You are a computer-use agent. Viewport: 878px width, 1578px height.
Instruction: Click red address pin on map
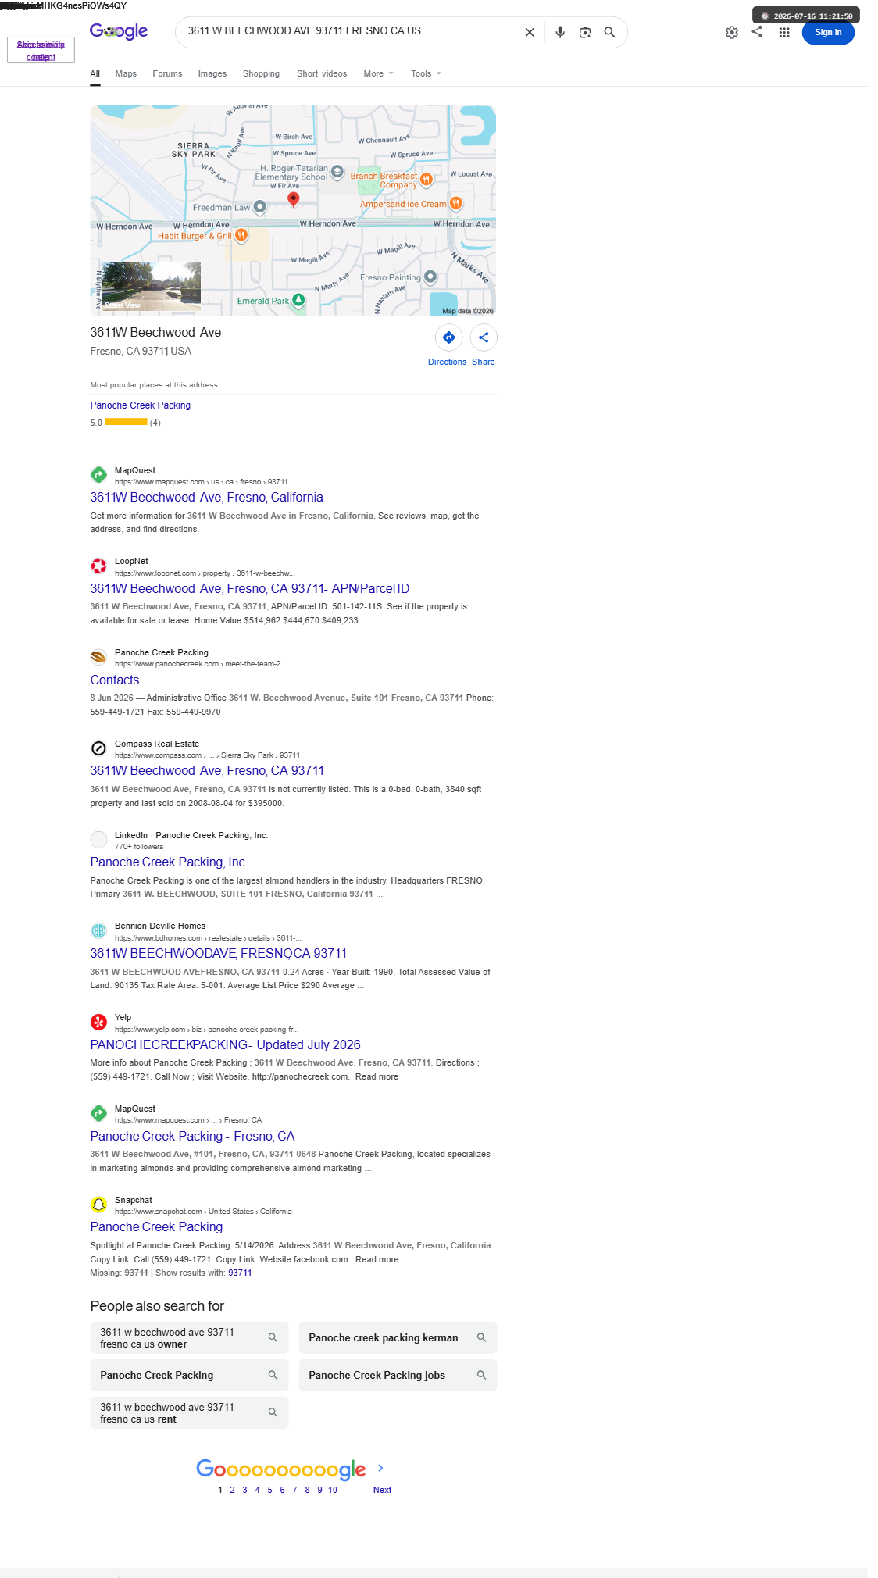click(x=294, y=199)
